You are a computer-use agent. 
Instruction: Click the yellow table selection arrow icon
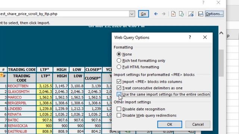1,75
